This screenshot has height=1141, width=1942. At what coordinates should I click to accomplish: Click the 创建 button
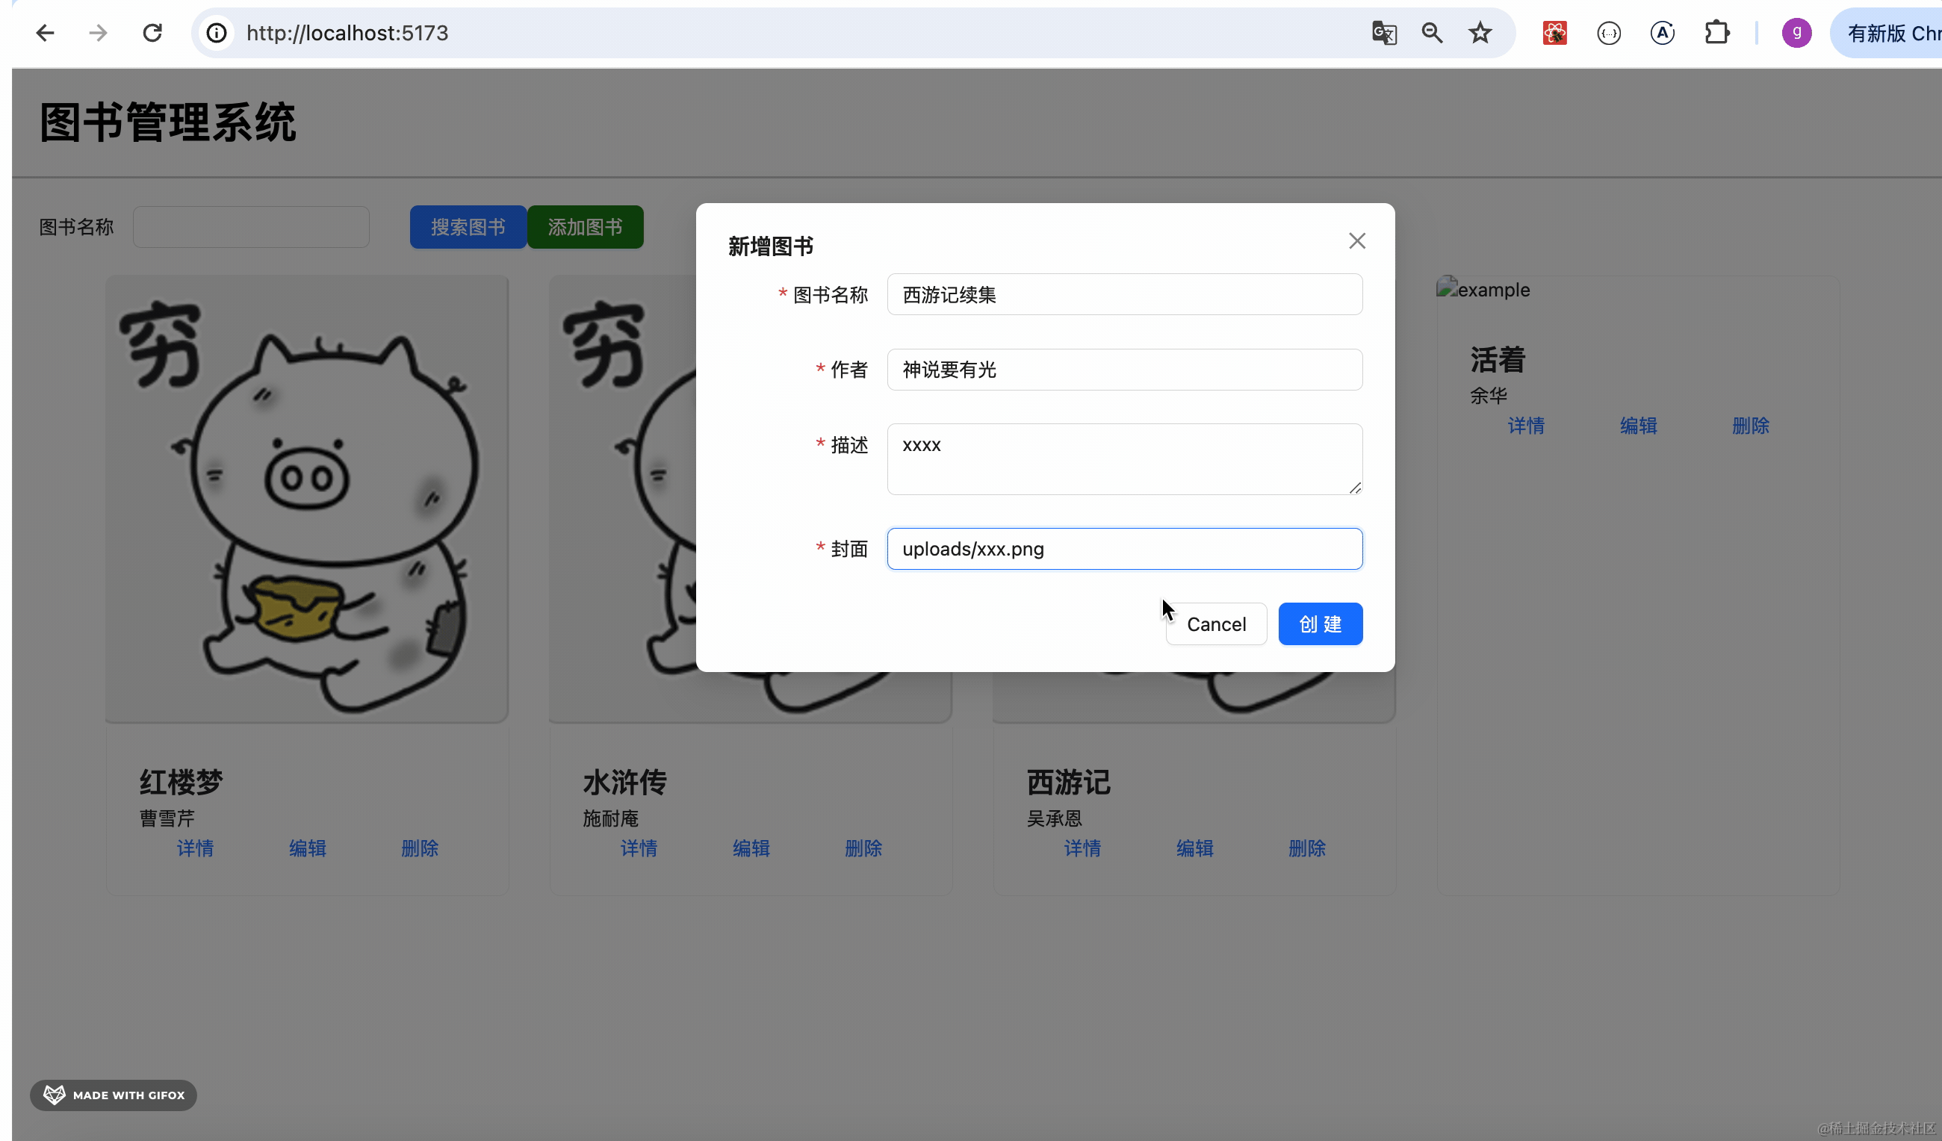(1319, 624)
